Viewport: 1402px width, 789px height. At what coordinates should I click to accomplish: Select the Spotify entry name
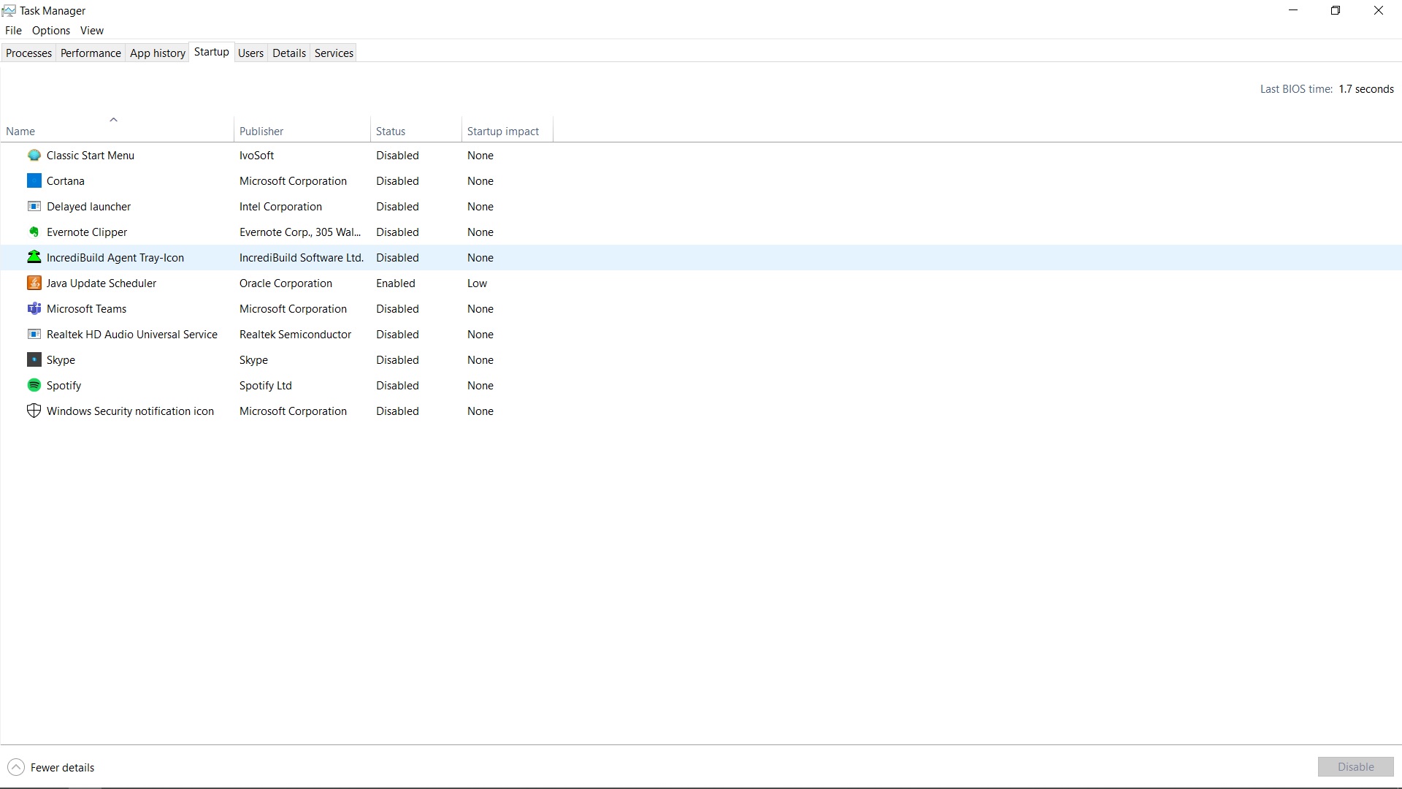(x=64, y=385)
